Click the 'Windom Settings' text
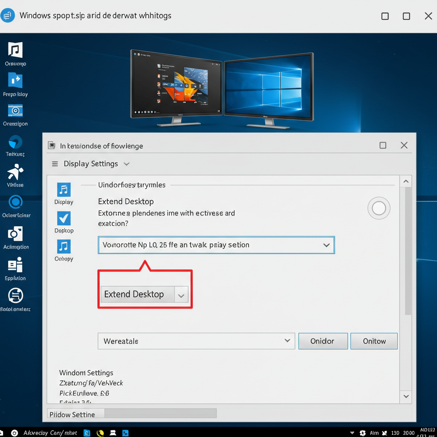Screen dimensions: 437x437 point(86,373)
